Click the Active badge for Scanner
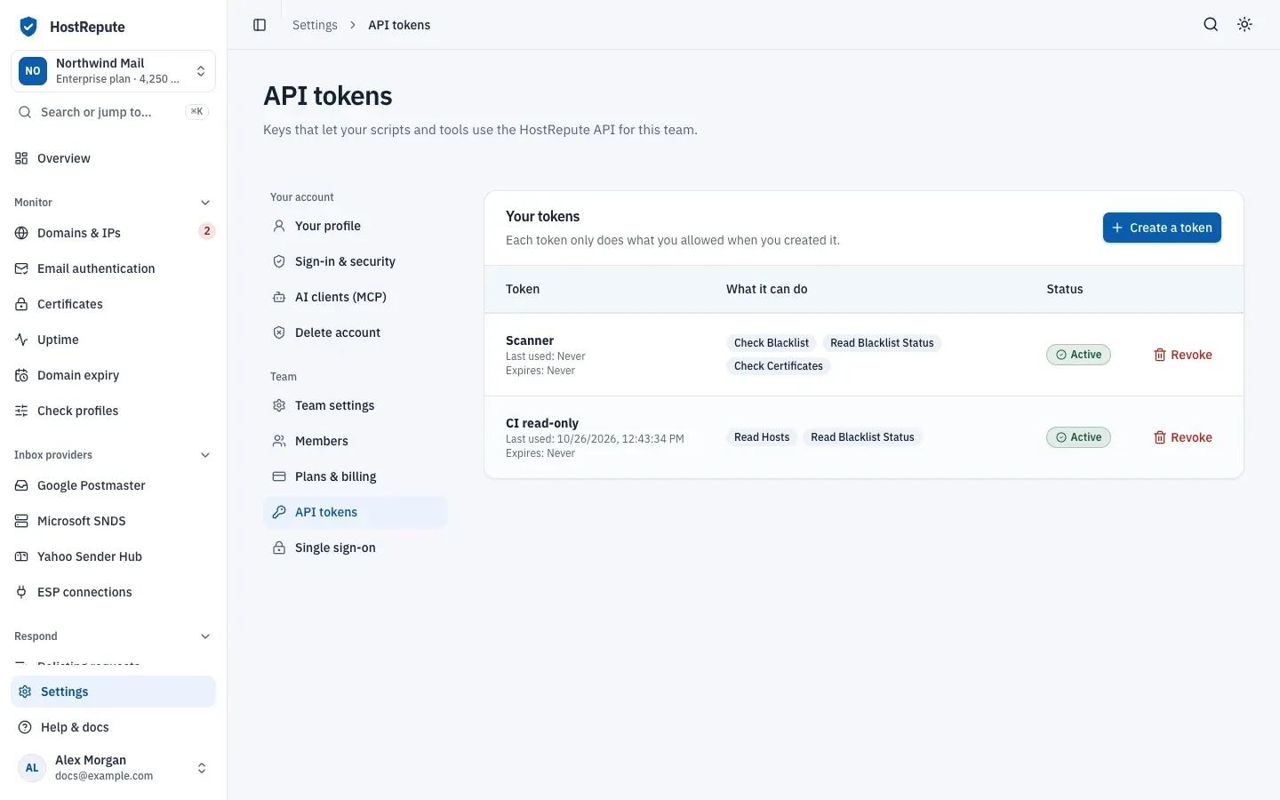The image size is (1280, 800). point(1078,355)
